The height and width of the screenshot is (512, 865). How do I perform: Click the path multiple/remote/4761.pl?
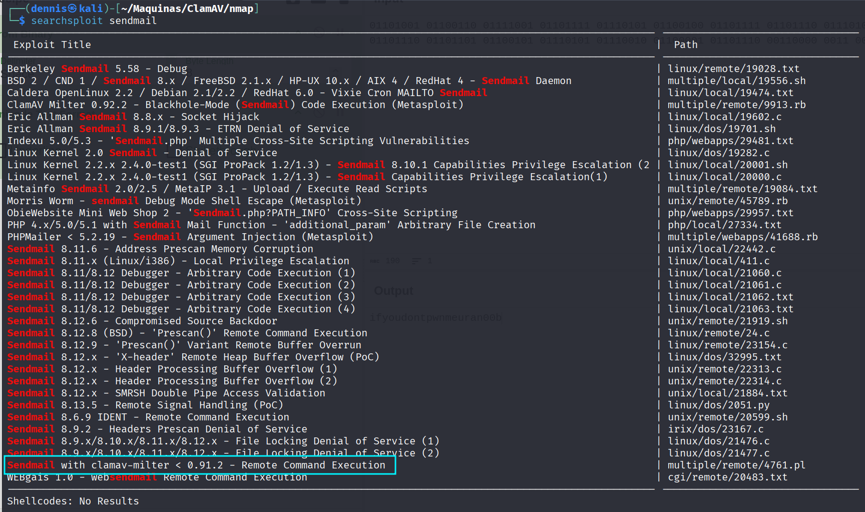(x=736, y=465)
